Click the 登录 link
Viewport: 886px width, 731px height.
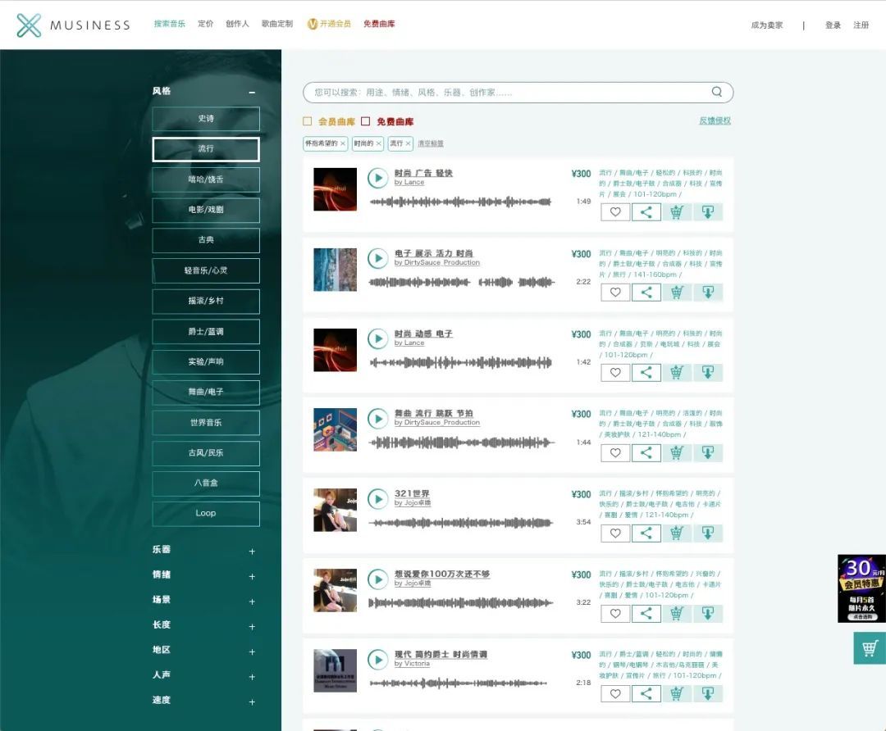pos(833,25)
